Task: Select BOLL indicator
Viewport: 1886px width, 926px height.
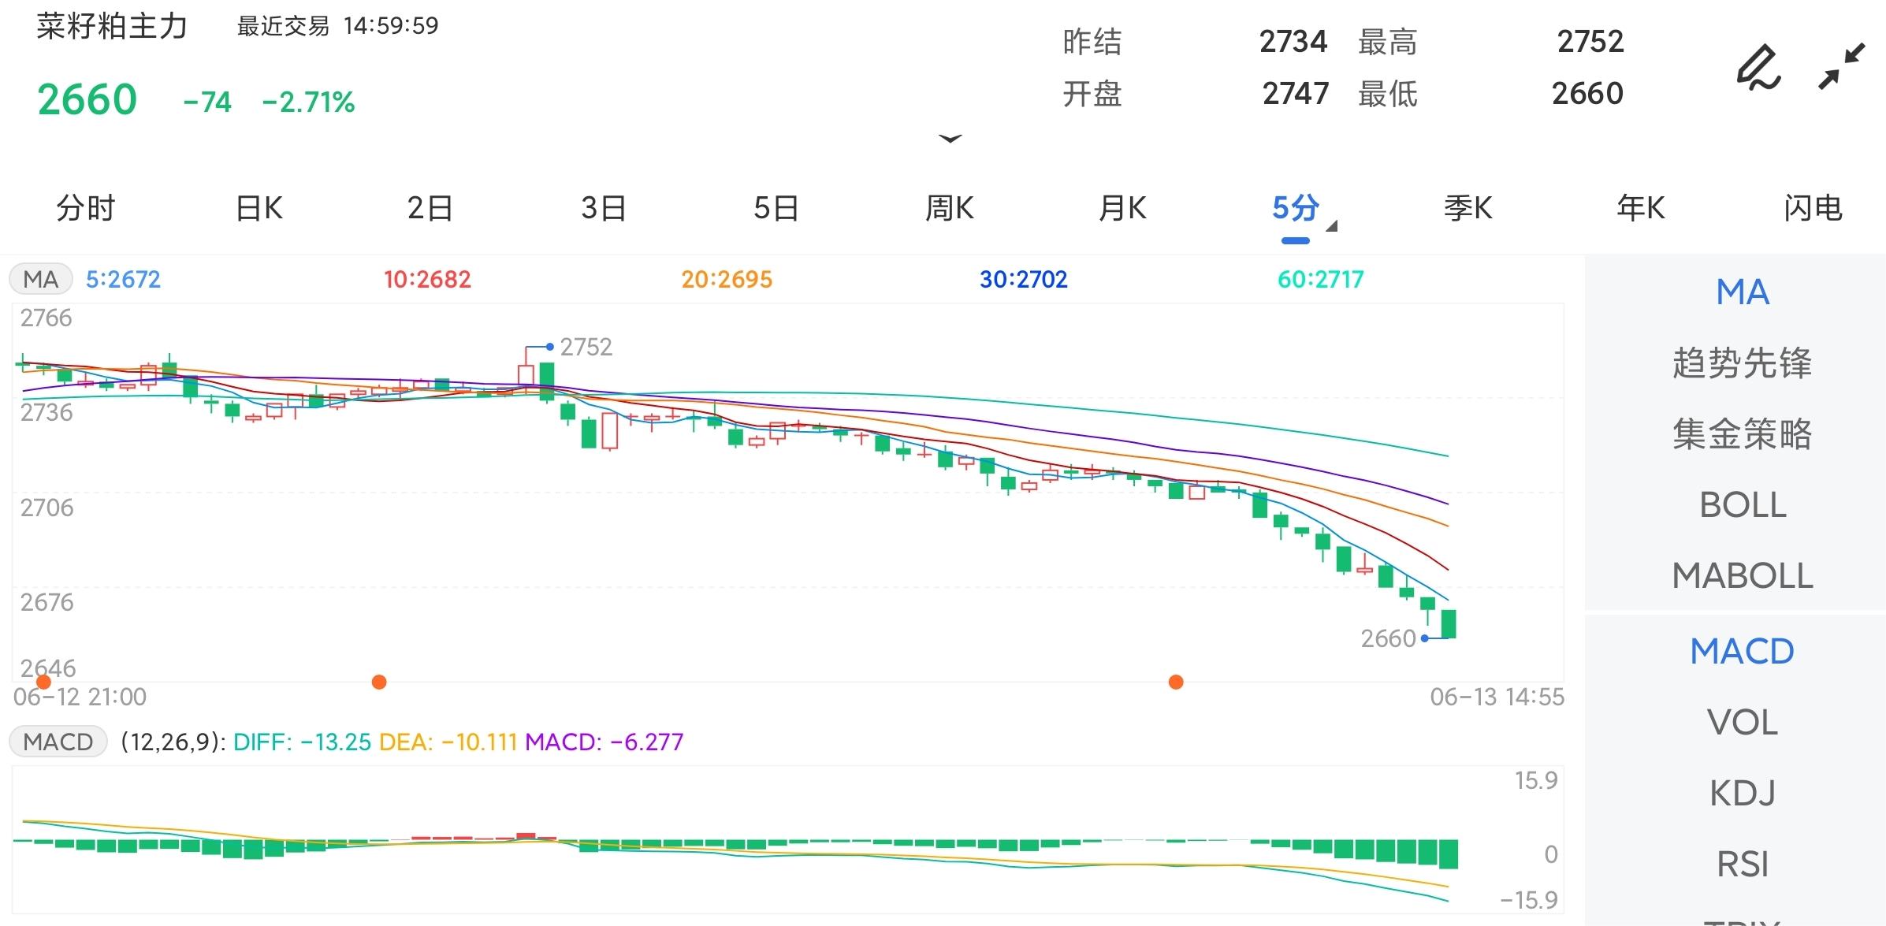Action: pyautogui.click(x=1743, y=505)
